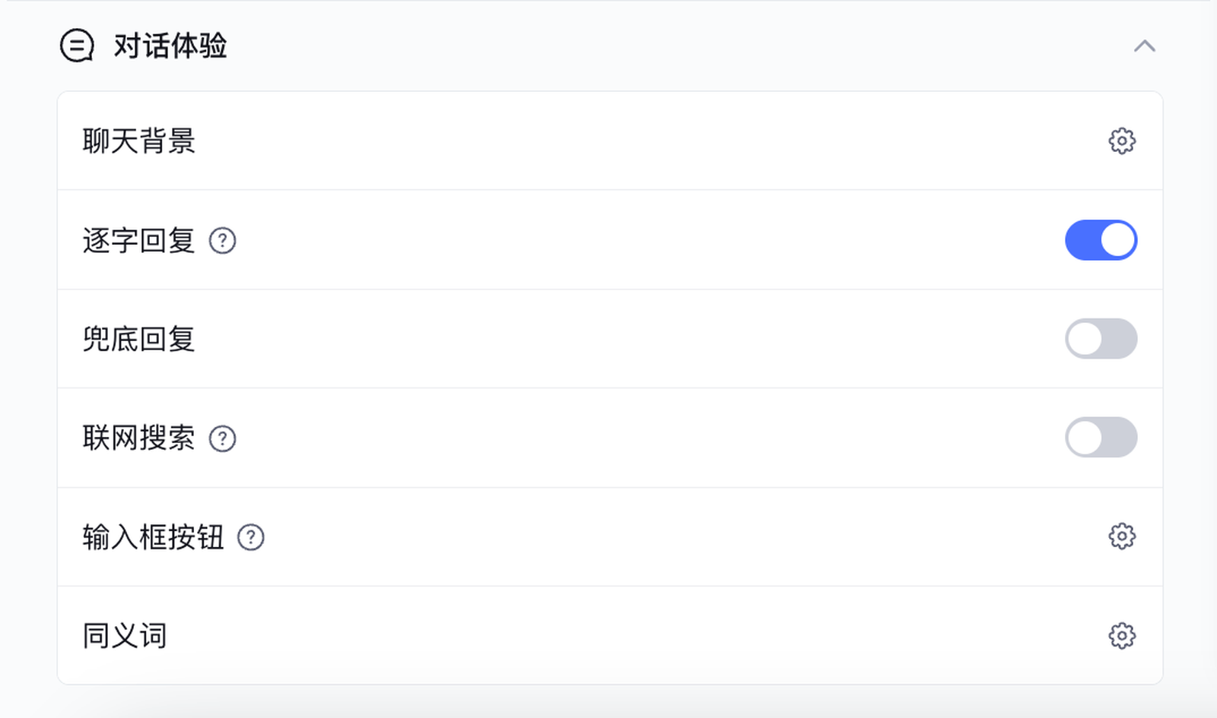Enable the 兜底回复 switch

click(1101, 339)
